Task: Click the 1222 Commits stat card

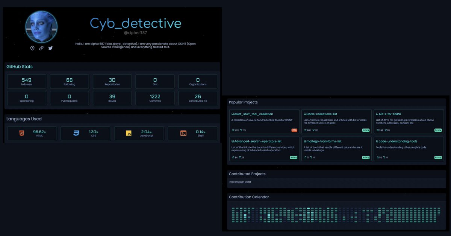Action: pyautogui.click(x=155, y=97)
